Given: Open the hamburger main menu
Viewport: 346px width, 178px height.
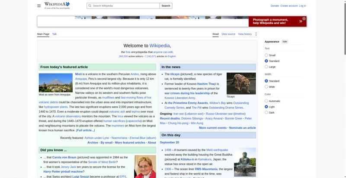Looking at the screenshot, I should pyautogui.click(x=39, y=6).
